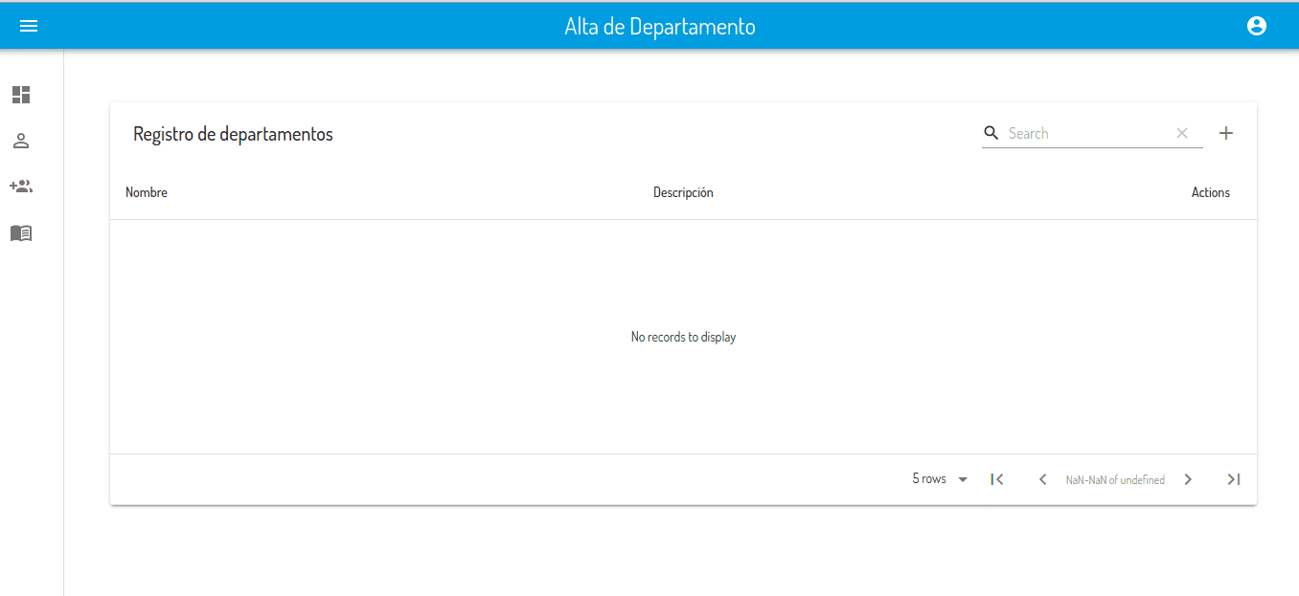Sort by the Descripción column header
Screen dimensions: 1299x596
pyautogui.click(x=683, y=192)
